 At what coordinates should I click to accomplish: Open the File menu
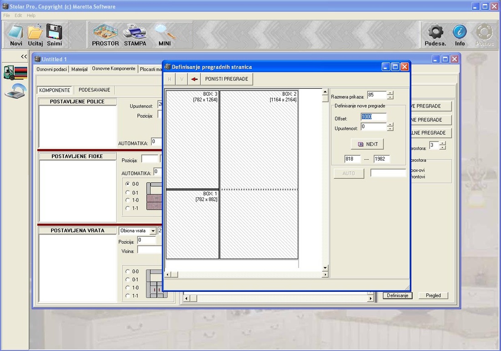pyautogui.click(x=6, y=15)
